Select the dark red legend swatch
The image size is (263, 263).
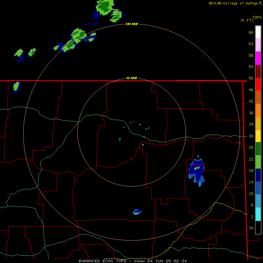pos(258,71)
